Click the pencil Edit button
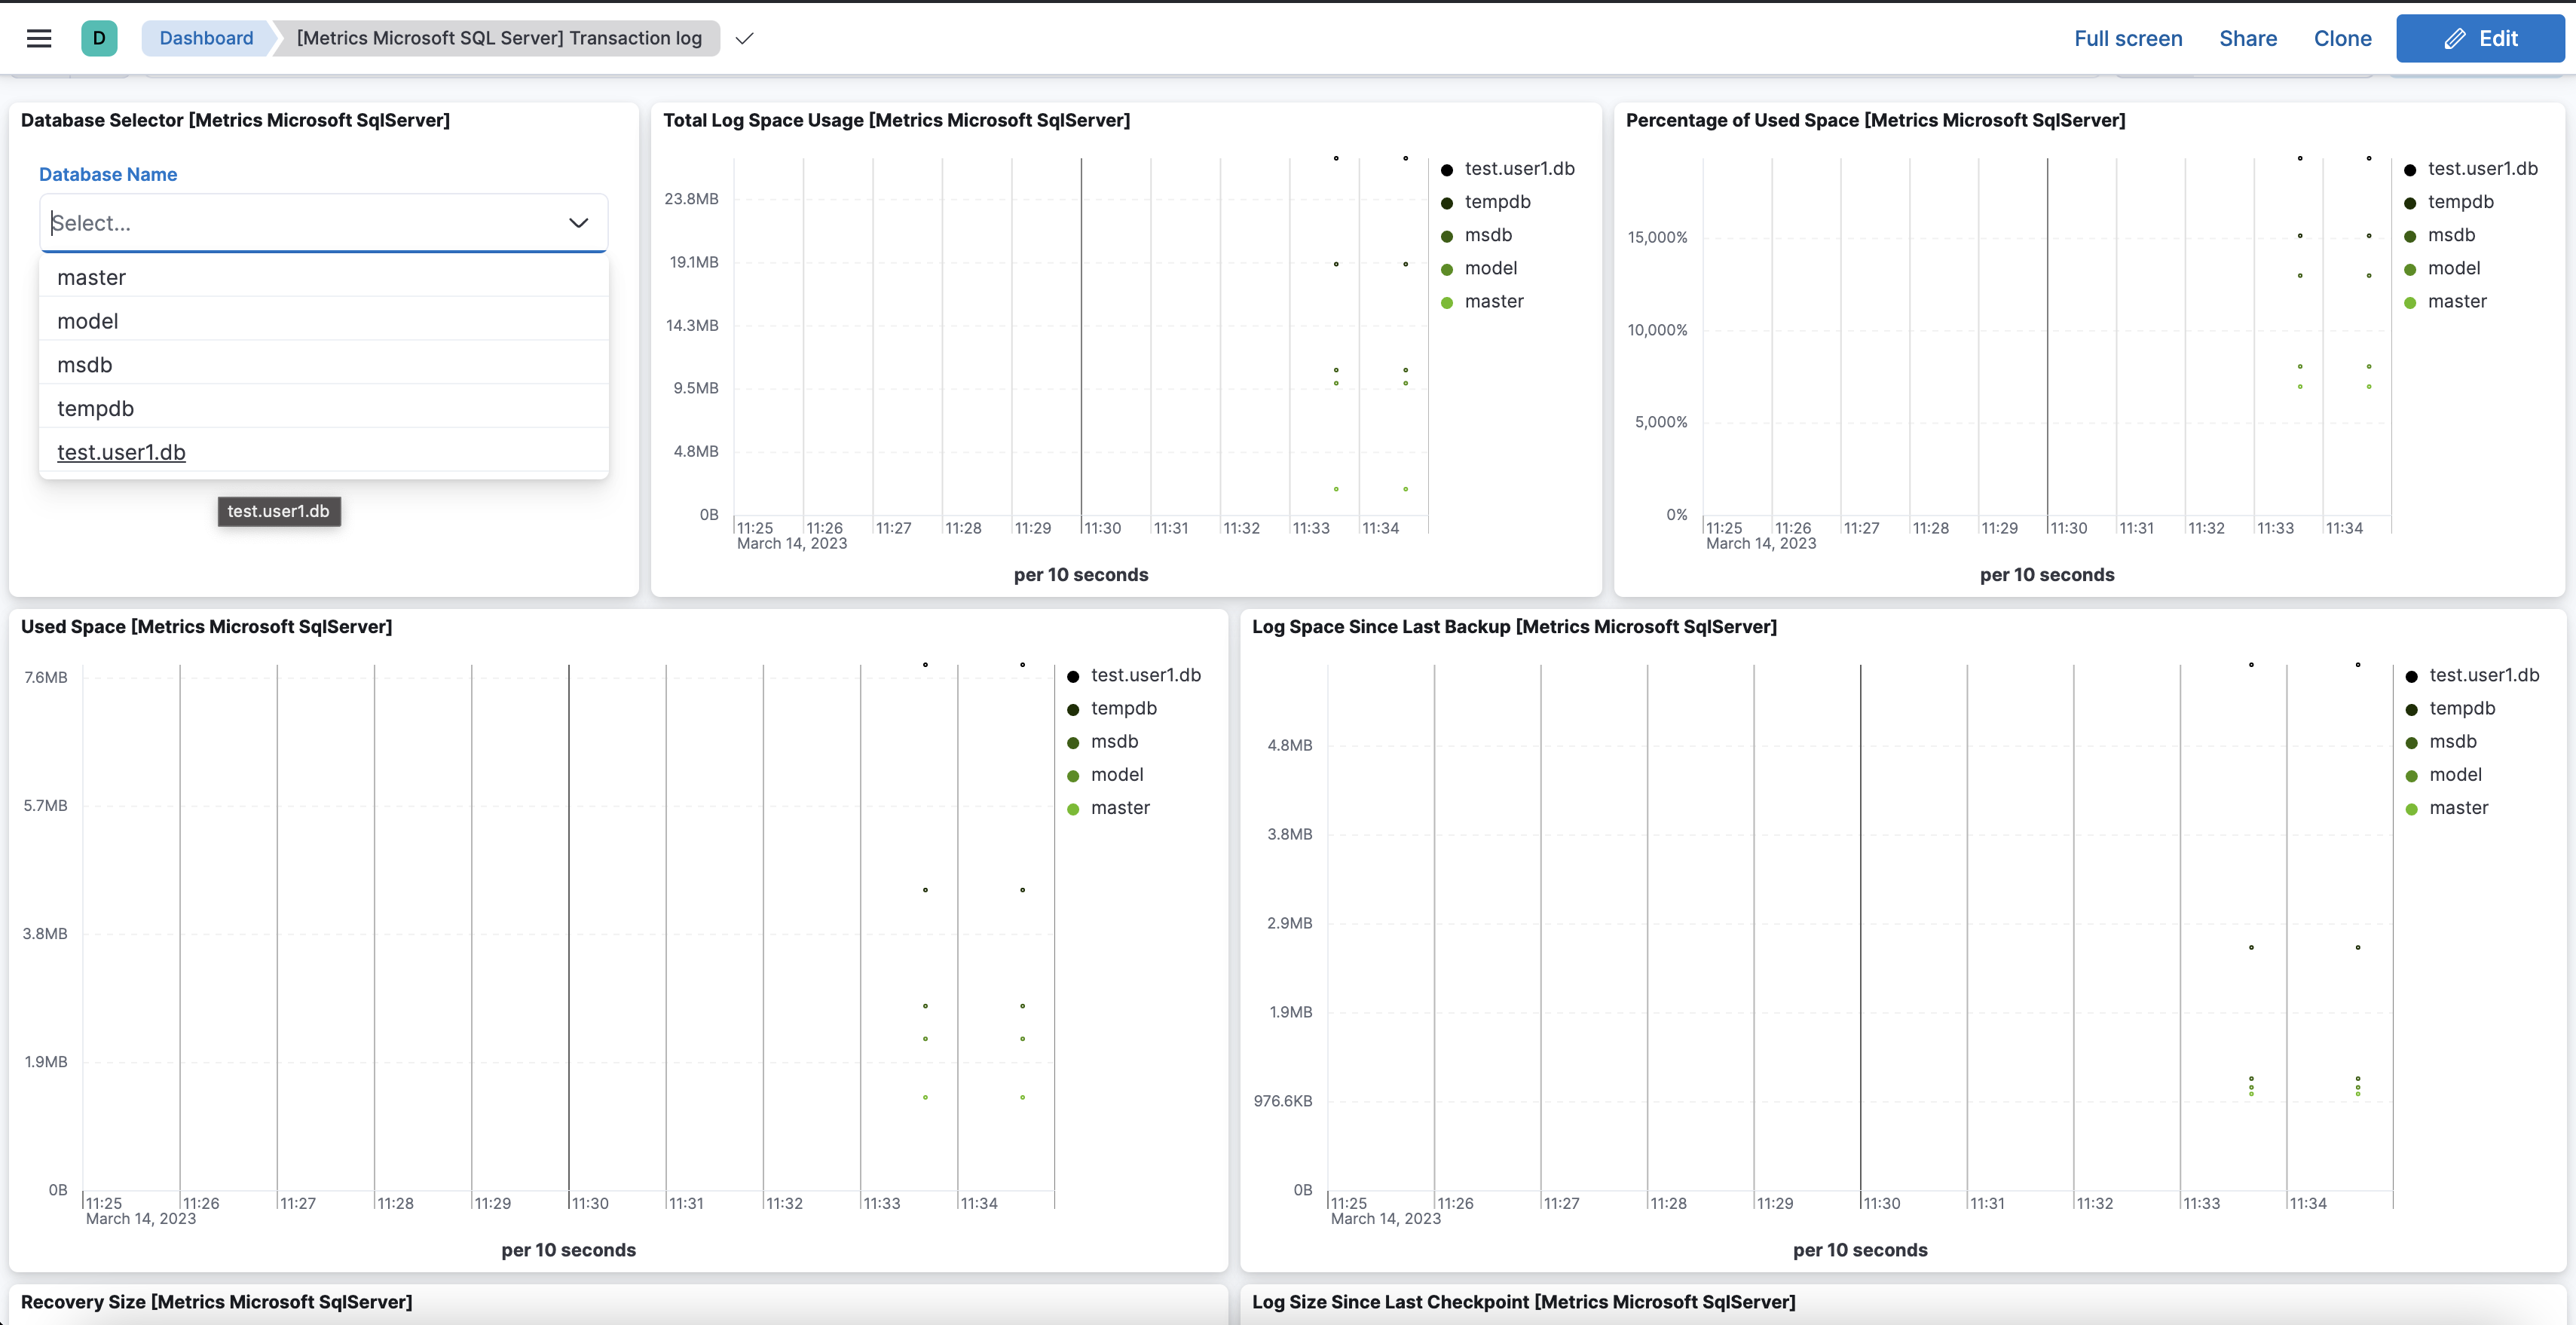The height and width of the screenshot is (1325, 2576). click(x=2480, y=38)
